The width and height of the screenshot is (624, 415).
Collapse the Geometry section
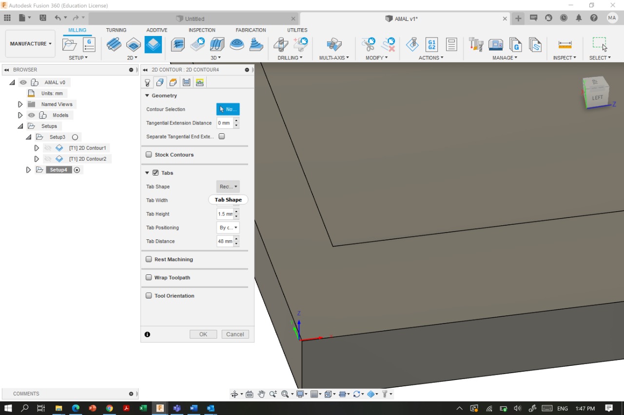click(x=147, y=96)
